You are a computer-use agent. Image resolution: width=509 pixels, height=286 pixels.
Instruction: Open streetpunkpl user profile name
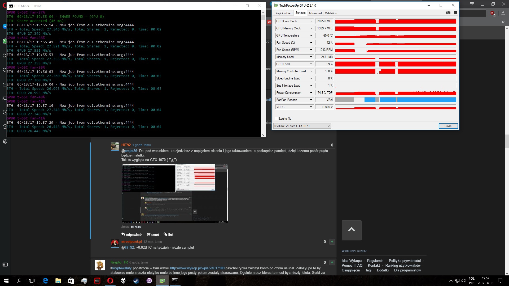pos(131,242)
